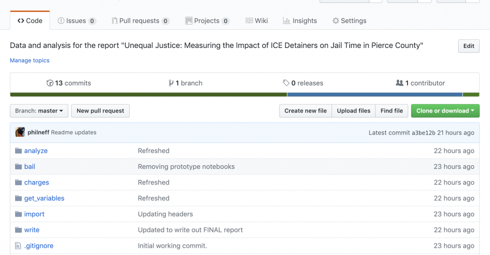Open latest commit a3be12b
490x255 pixels.
(x=423, y=132)
